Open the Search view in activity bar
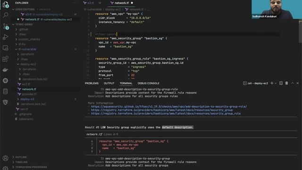This screenshot has height=170, width=302. [x=5, y=15]
